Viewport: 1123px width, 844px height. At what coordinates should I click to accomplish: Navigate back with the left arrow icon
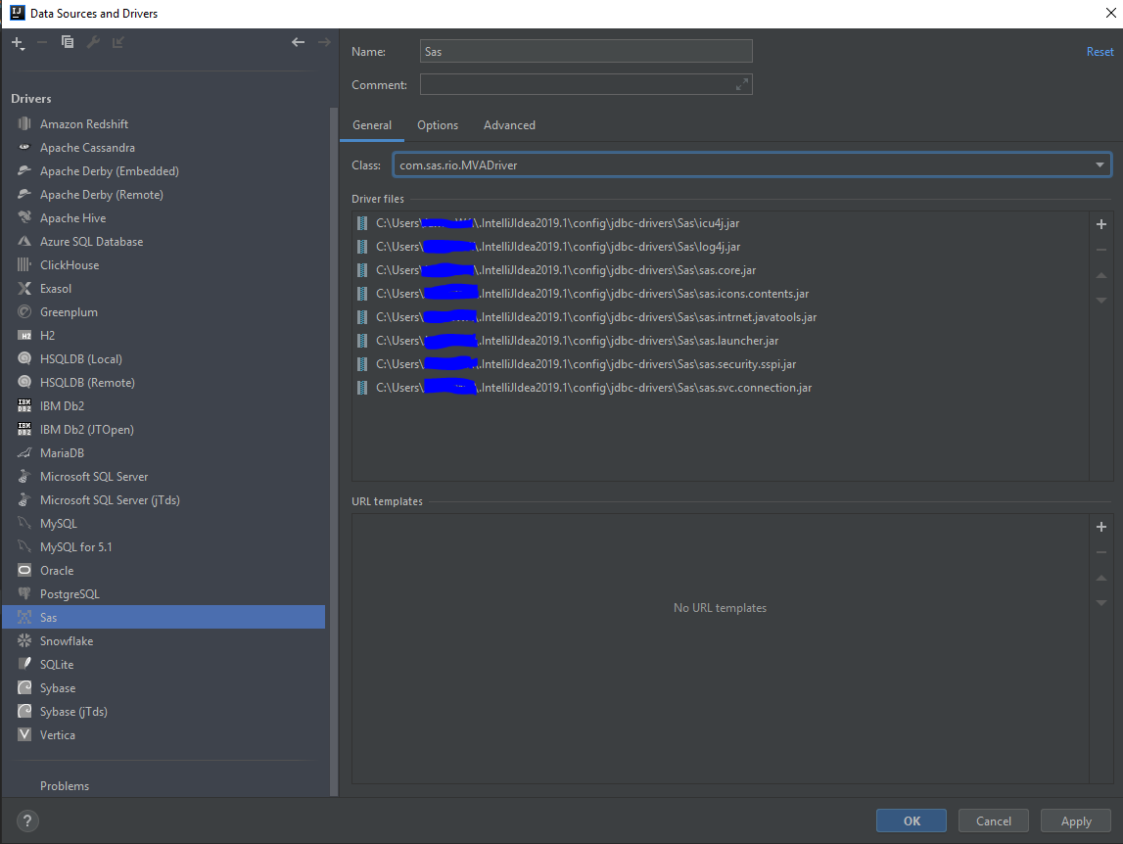(x=298, y=42)
